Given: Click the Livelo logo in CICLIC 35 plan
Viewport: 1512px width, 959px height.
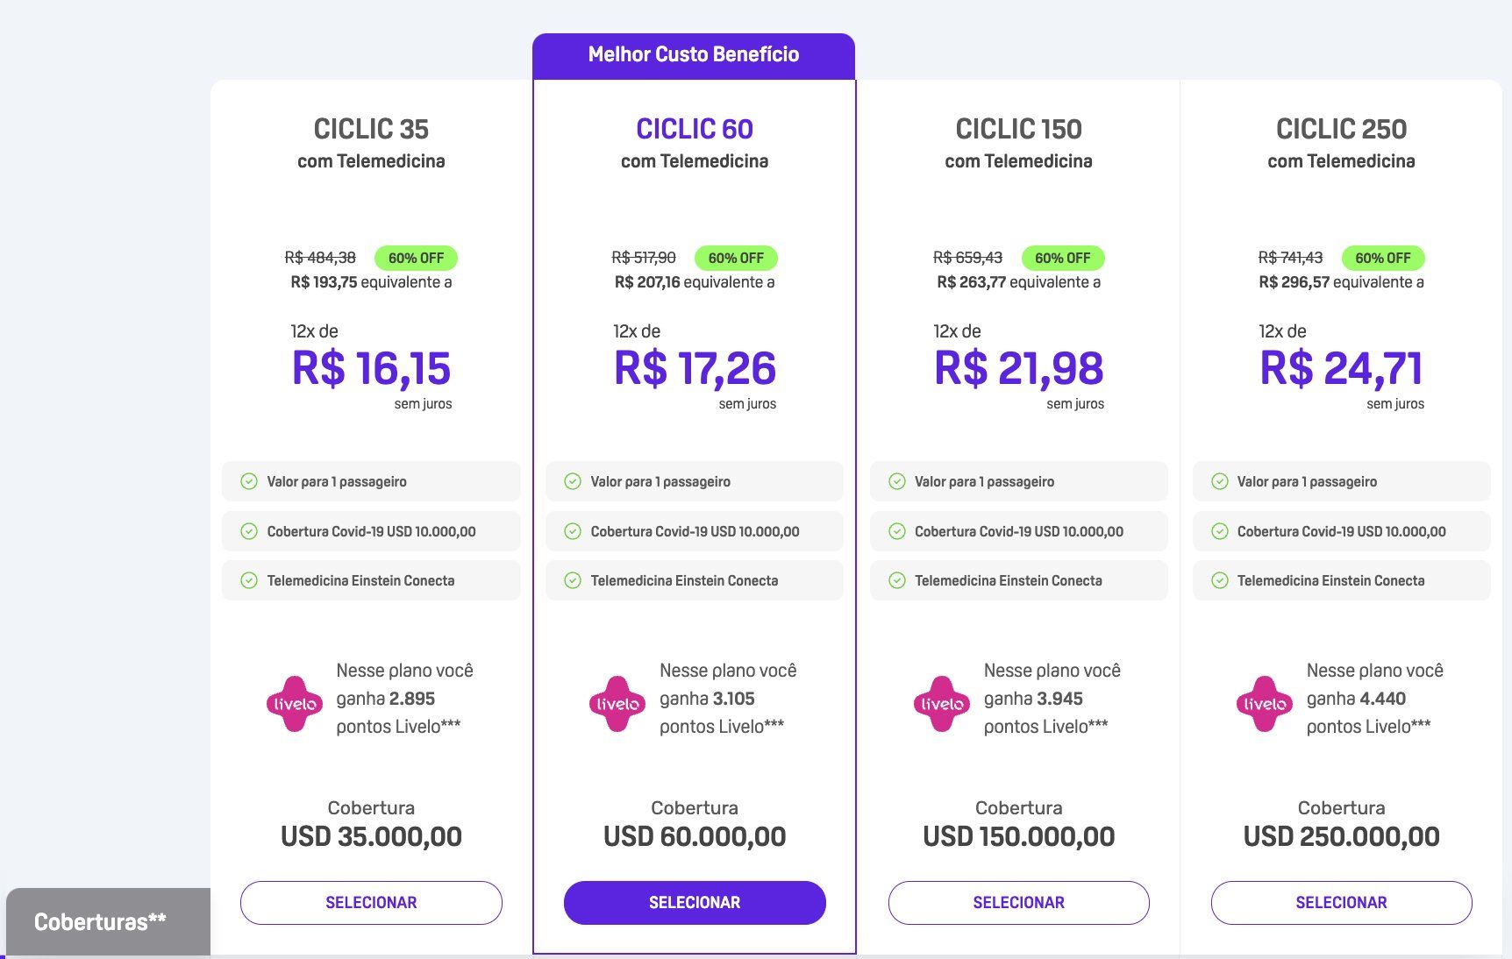Looking at the screenshot, I should click(295, 703).
